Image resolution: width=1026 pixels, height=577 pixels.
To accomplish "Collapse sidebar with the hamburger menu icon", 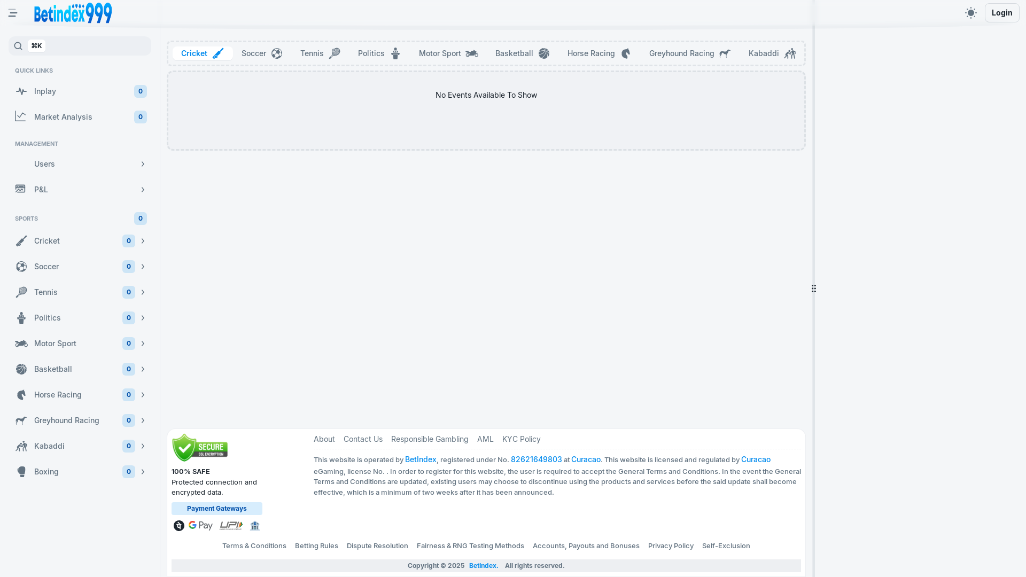I will pos(13,13).
